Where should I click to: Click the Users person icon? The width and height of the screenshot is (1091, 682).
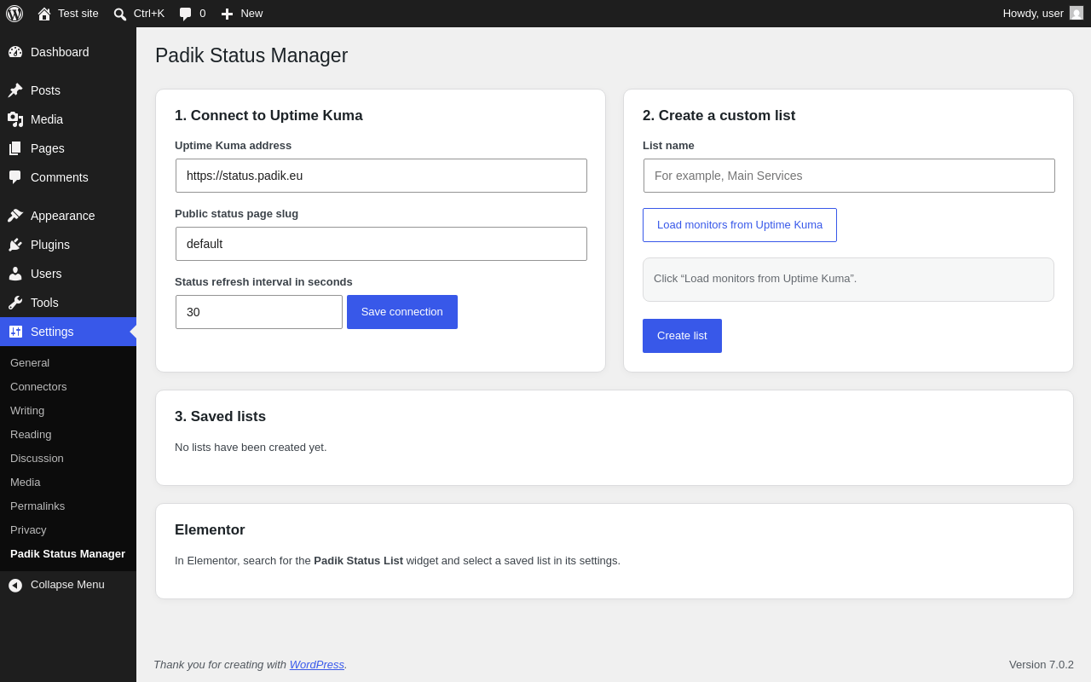pos(15,274)
